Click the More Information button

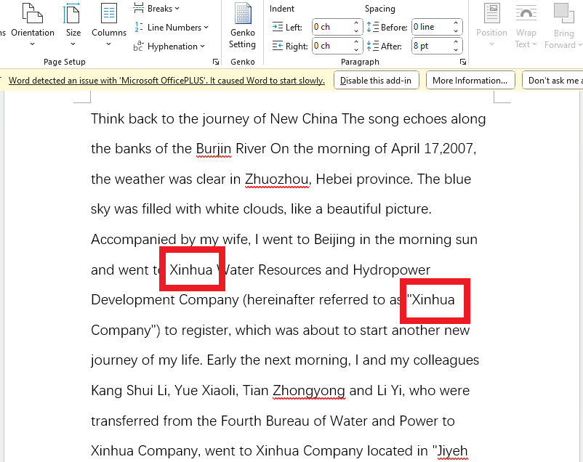click(x=470, y=81)
